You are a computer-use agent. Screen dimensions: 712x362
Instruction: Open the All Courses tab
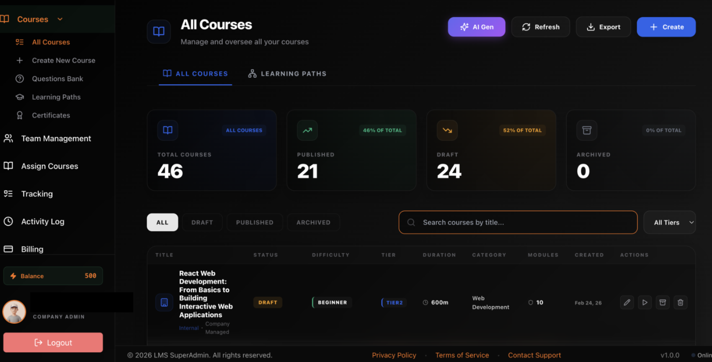point(195,73)
